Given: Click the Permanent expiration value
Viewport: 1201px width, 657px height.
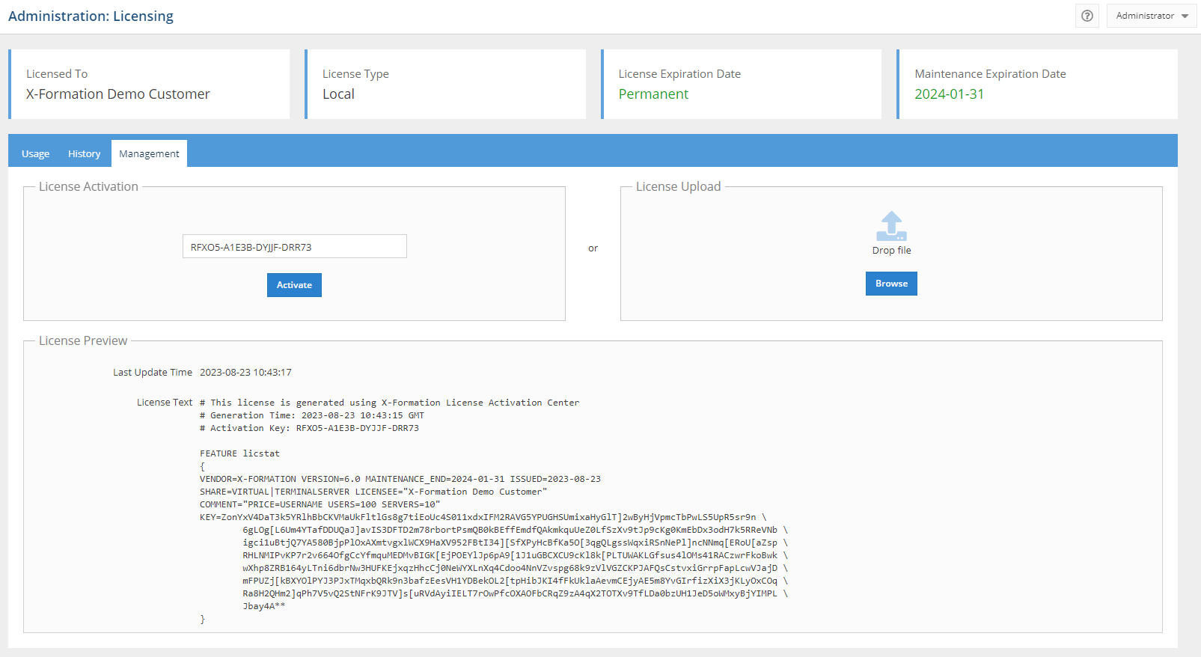Looking at the screenshot, I should tap(653, 94).
